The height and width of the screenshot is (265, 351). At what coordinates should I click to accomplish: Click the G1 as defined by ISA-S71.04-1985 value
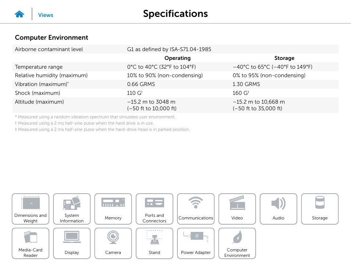pos(169,49)
